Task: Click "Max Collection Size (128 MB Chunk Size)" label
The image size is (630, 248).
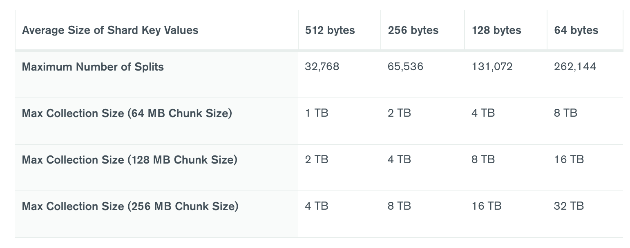Action: pos(130,160)
